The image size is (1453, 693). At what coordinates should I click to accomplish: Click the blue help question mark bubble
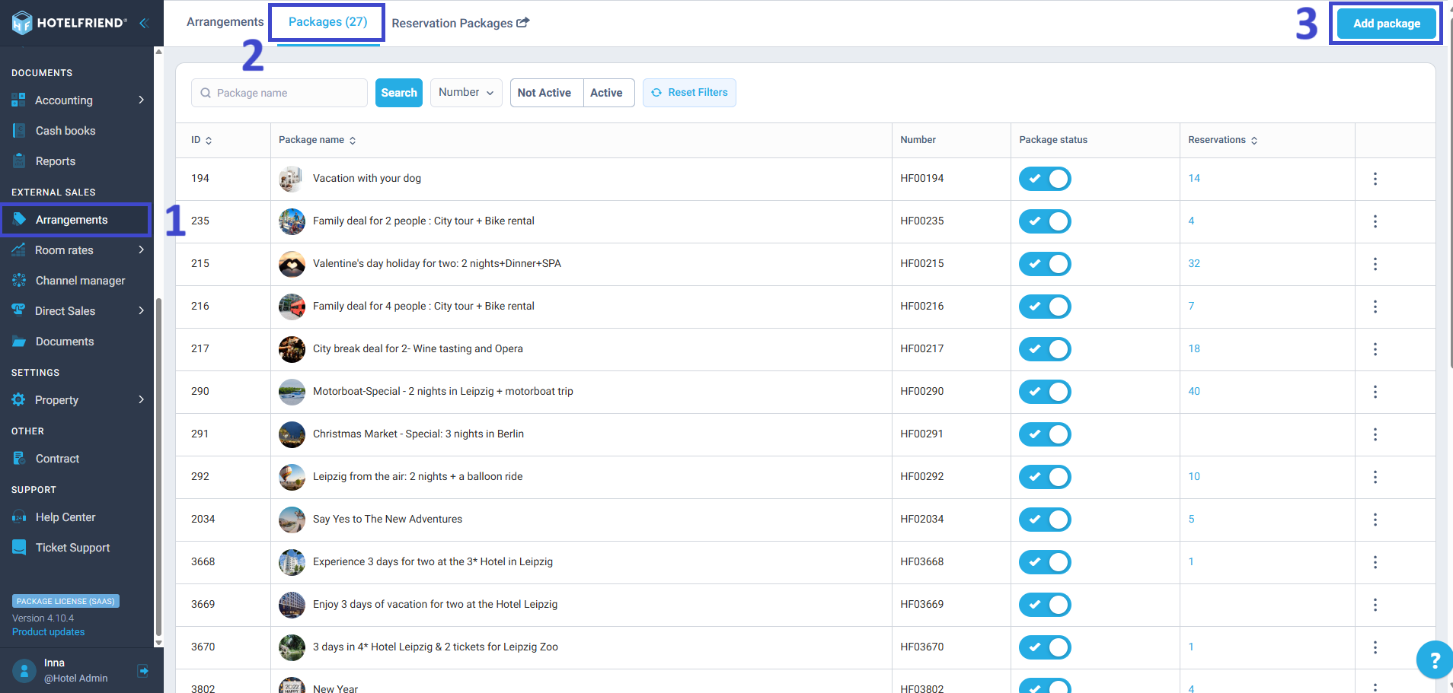point(1434,660)
